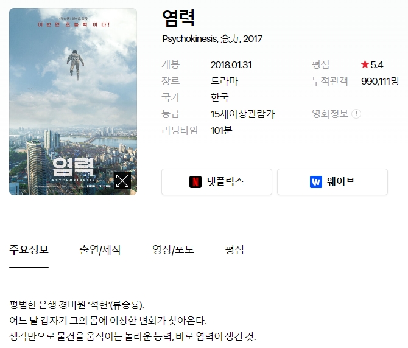Click the 5.4 rating score

[x=376, y=64]
